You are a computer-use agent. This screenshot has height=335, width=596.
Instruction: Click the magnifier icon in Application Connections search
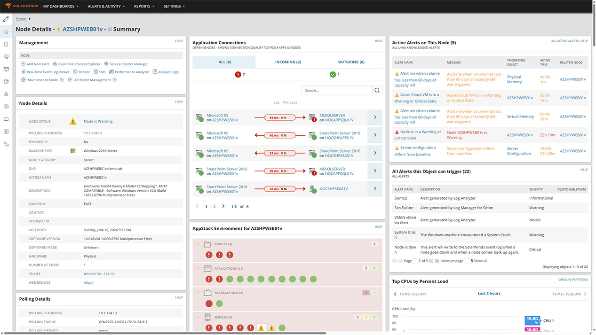[376, 90]
